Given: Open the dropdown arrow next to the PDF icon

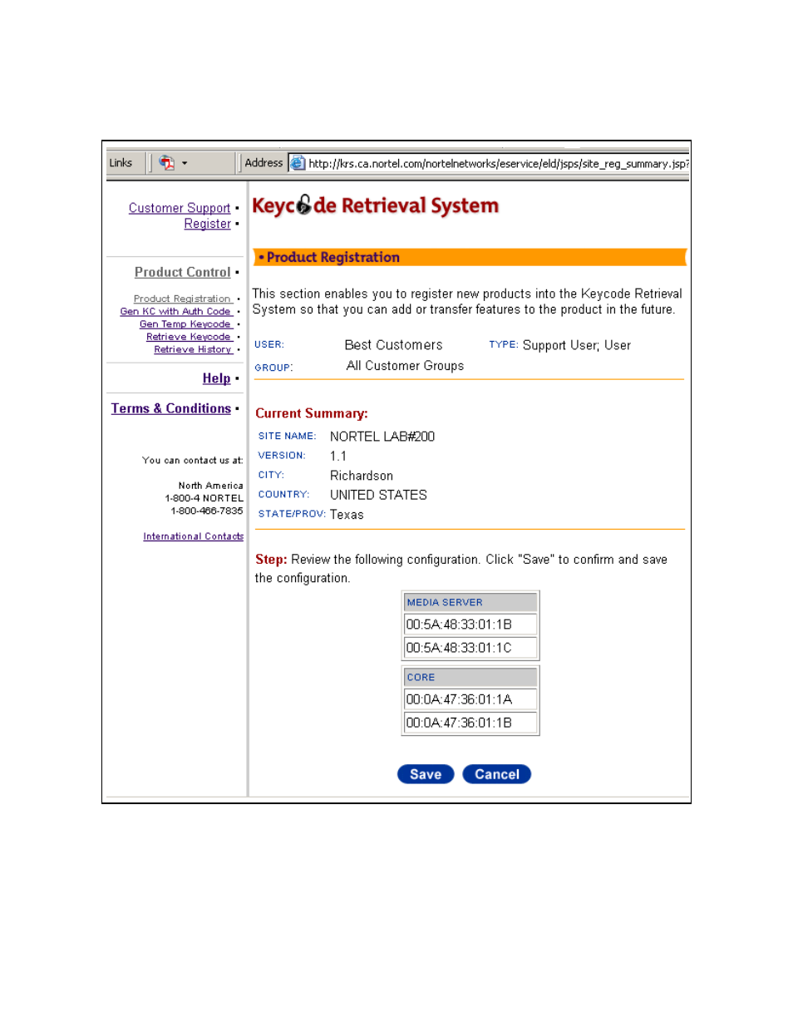Looking at the screenshot, I should 185,164.
